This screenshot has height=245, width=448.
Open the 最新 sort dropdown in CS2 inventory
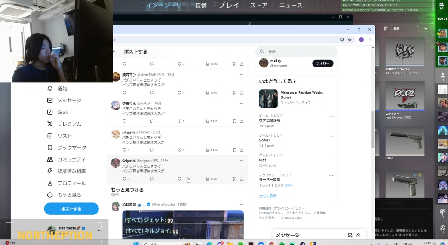point(410,28)
